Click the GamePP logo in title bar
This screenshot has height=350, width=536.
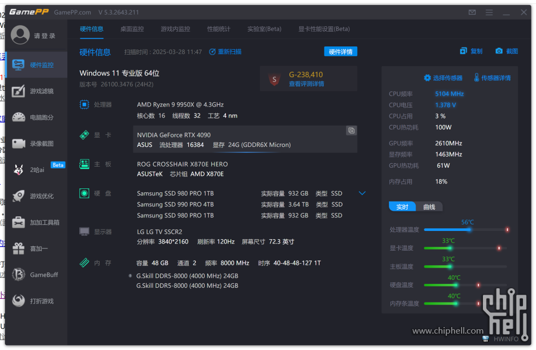pyautogui.click(x=29, y=12)
